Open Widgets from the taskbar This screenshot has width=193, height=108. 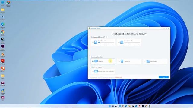pyautogui.click(x=119, y=106)
